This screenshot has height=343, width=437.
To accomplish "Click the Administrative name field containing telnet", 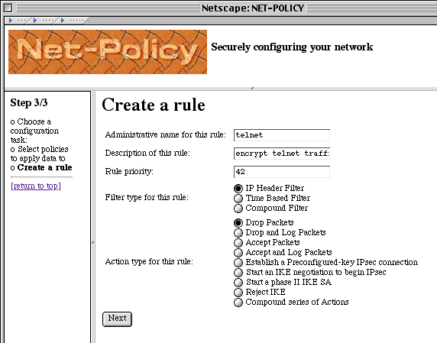I will [x=282, y=135].
